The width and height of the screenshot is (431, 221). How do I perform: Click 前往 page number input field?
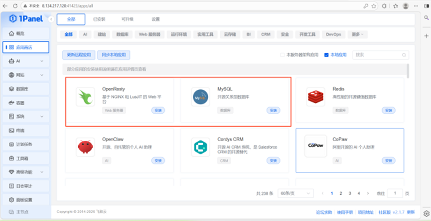click(x=395, y=193)
